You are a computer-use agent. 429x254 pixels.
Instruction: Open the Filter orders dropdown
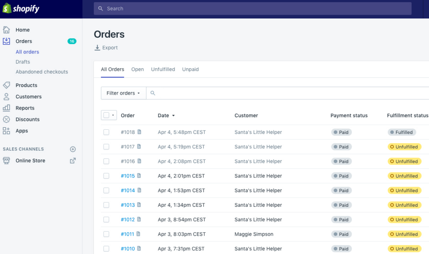(x=124, y=93)
